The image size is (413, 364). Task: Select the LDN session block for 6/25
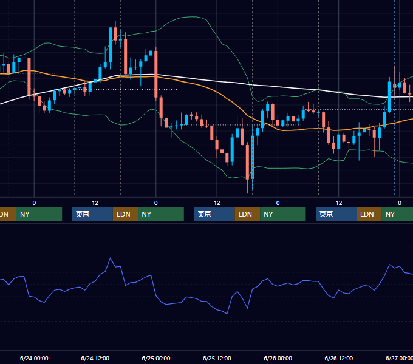point(247,214)
